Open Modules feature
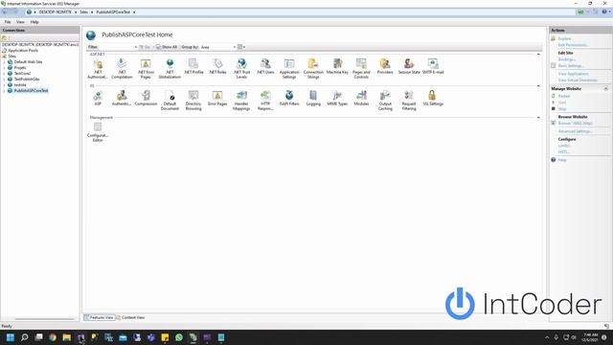Screen dimensions: 613x345 pos(361,98)
